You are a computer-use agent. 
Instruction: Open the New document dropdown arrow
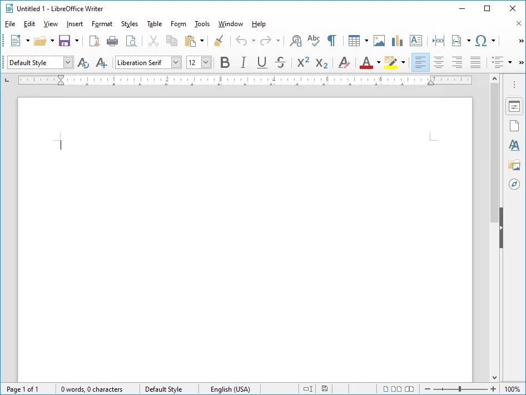[x=28, y=41]
